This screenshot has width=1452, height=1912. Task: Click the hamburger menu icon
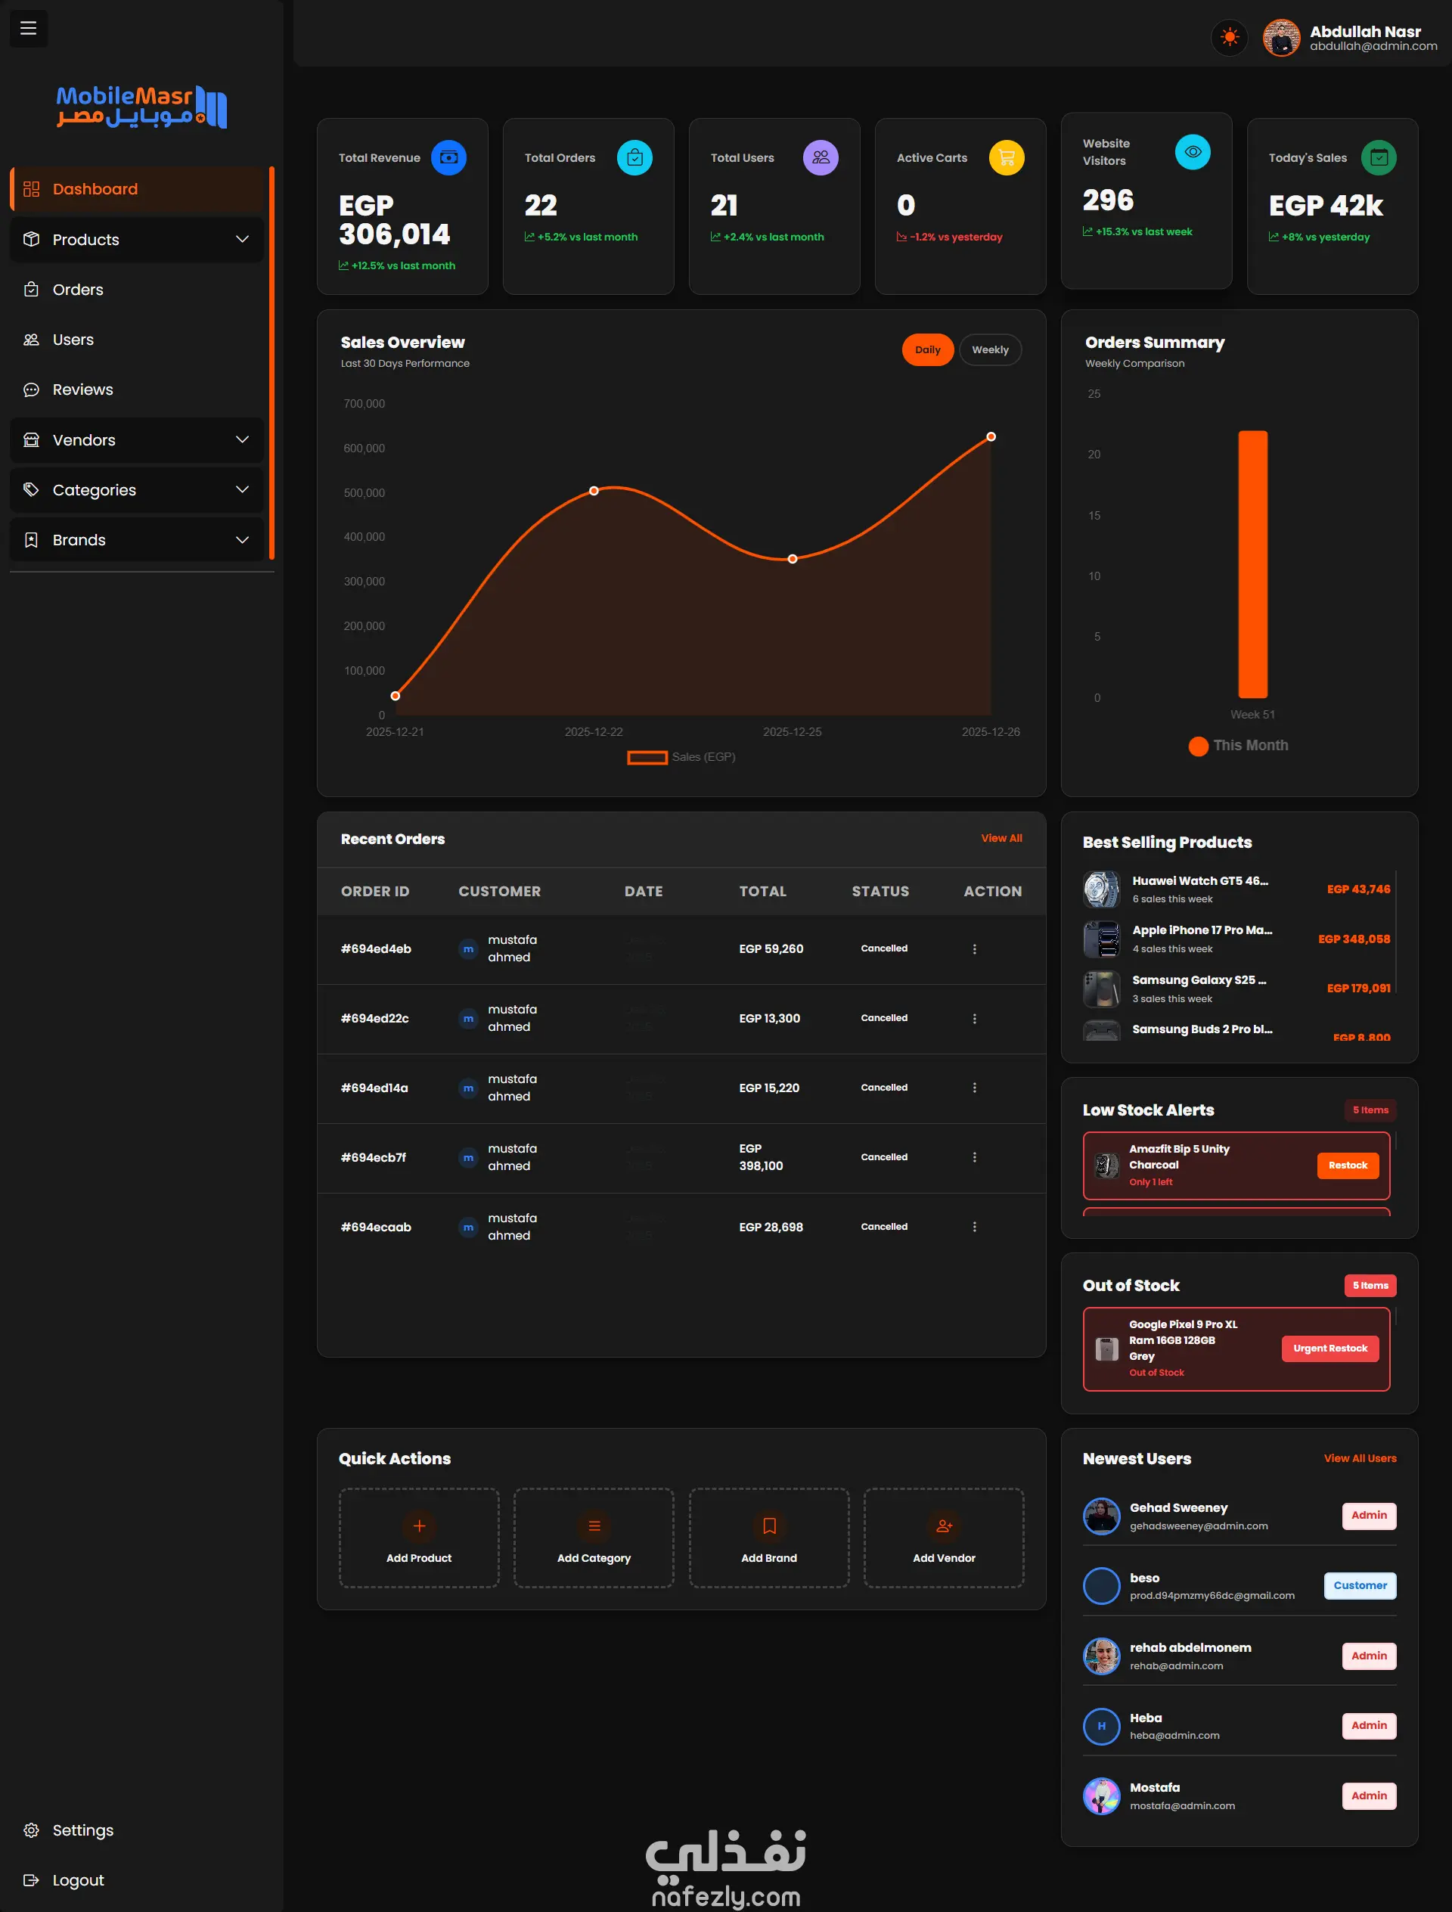click(29, 29)
